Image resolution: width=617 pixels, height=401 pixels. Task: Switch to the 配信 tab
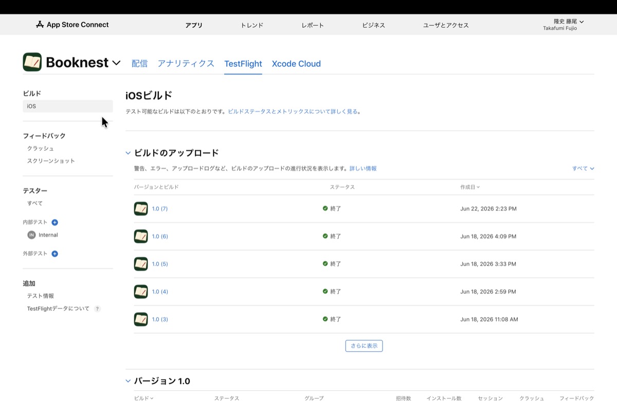139,64
